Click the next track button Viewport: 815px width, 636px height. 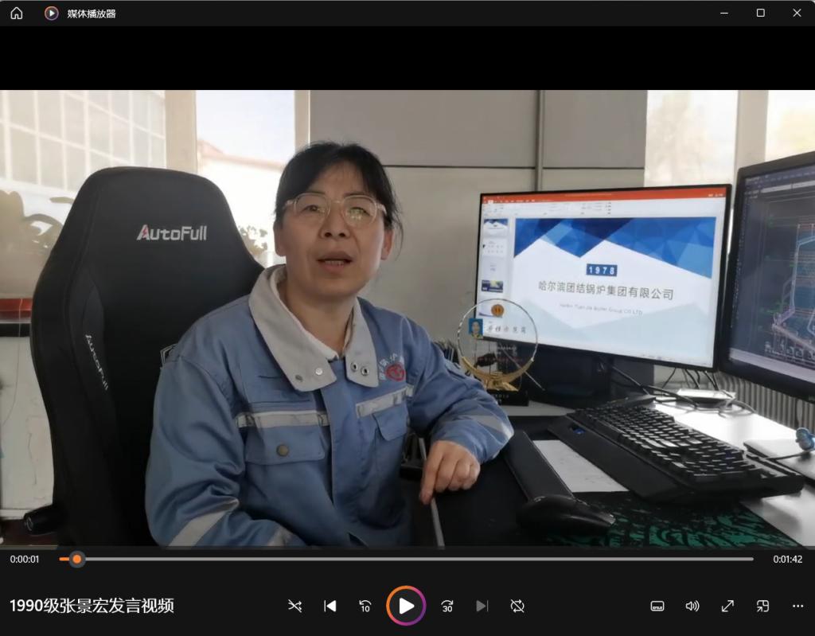pos(482,606)
